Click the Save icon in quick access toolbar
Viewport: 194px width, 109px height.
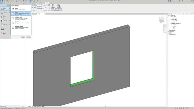pos(7,1)
